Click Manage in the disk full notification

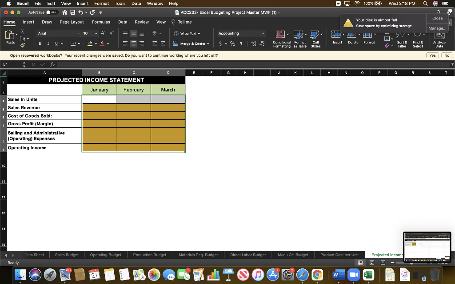(437, 28)
